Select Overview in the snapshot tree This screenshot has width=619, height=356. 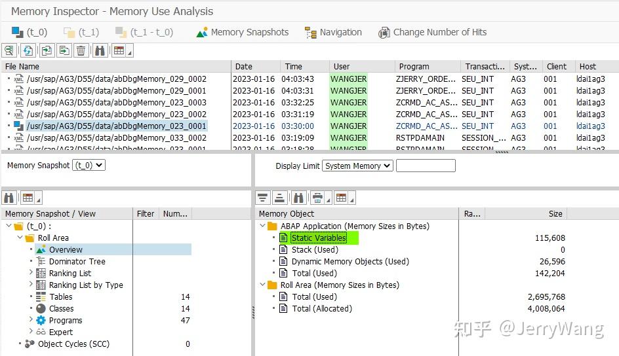pos(66,250)
